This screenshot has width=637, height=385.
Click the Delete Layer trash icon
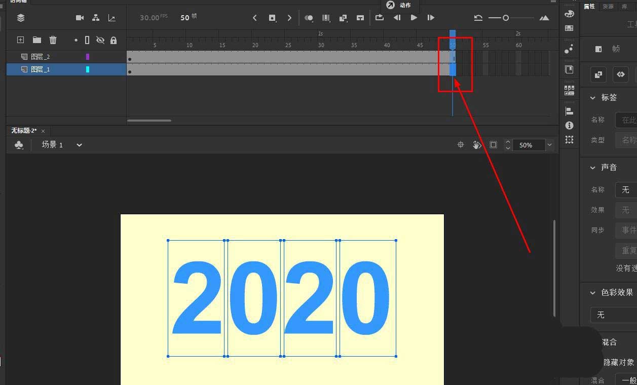[53, 40]
